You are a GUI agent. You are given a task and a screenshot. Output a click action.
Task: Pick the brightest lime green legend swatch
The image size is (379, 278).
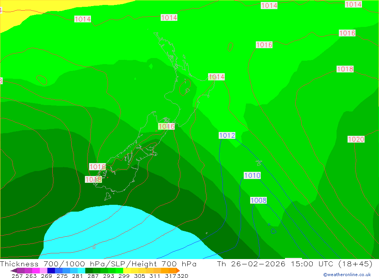(119, 270)
